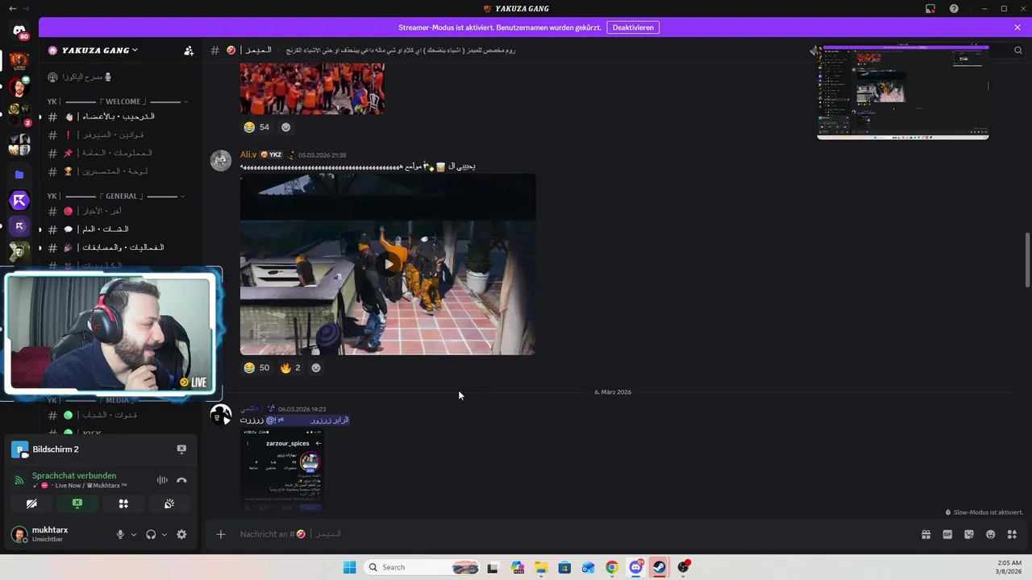The height and width of the screenshot is (580, 1032).
Task: Add a reaction beside the 54 laughing reaction
Action: [x=285, y=127]
